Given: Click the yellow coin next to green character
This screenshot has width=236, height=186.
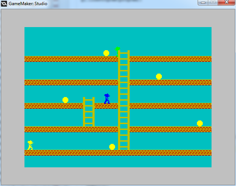Looking at the screenshot, I should tap(106, 53).
